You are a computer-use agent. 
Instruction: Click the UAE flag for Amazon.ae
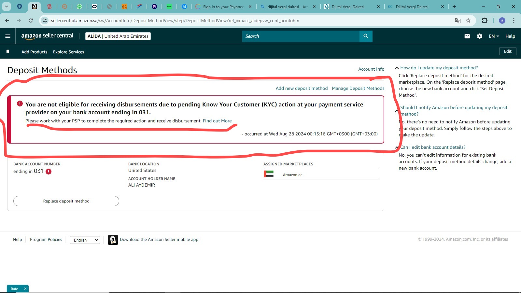[269, 174]
